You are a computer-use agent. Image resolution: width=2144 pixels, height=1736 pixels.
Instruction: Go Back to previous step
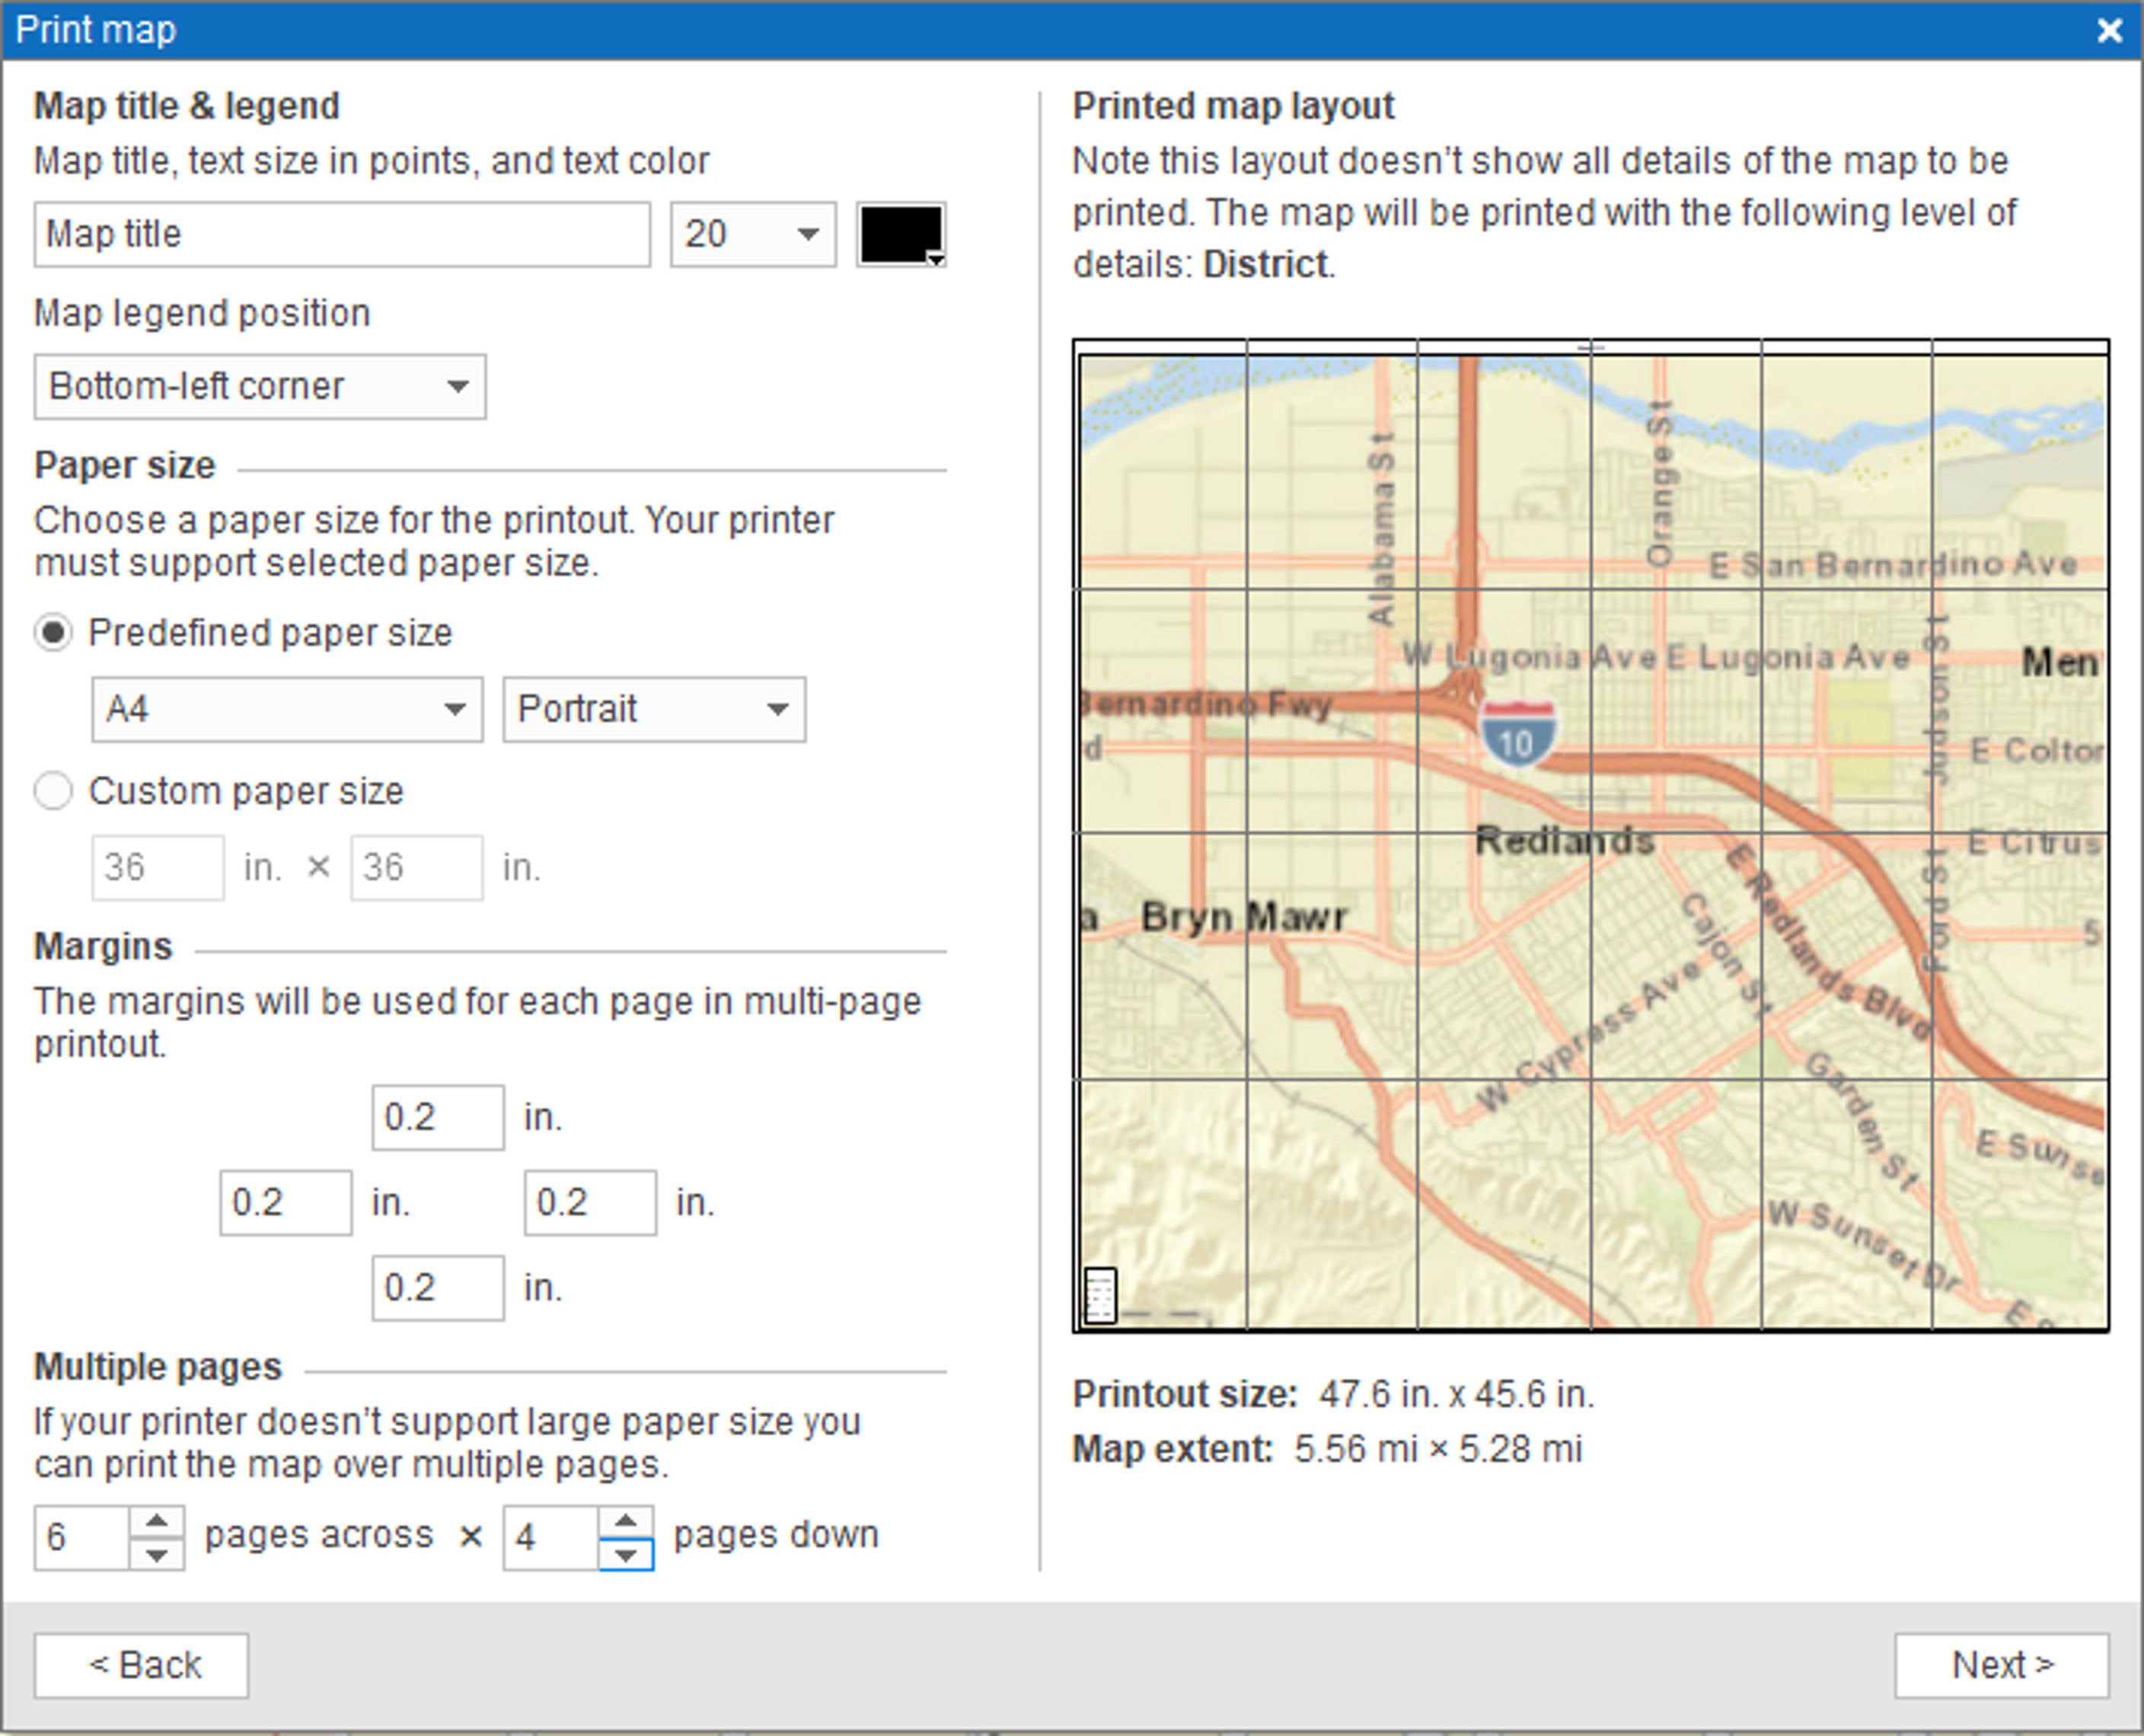pos(141,1665)
